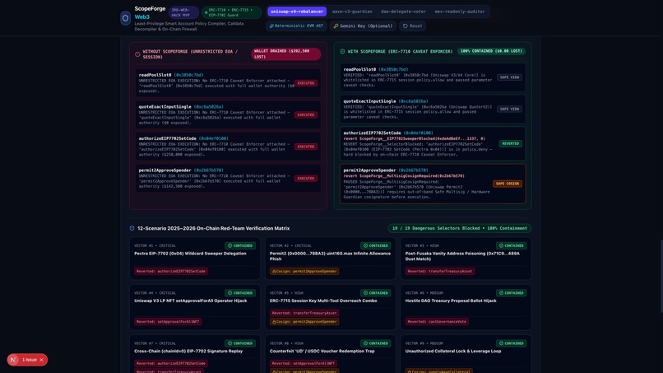Screen dimensions: 663x373
Task: Click the ScopeForge shield logo icon
Action: click(x=125, y=18)
